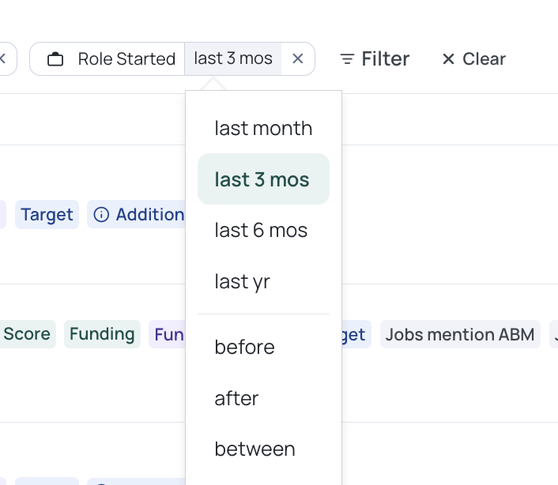Click the Clear filters button
The image size is (558, 485).
click(473, 59)
